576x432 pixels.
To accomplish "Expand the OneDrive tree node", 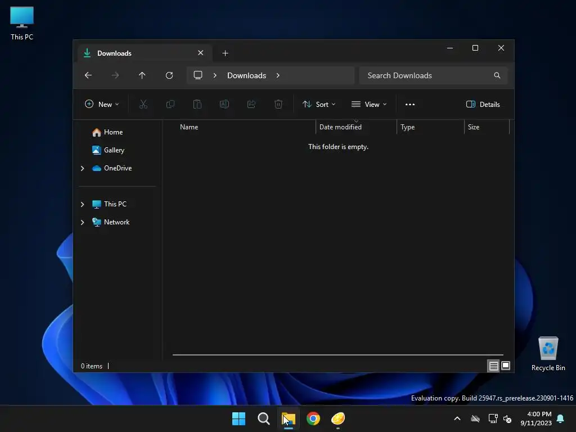I will tap(82, 168).
